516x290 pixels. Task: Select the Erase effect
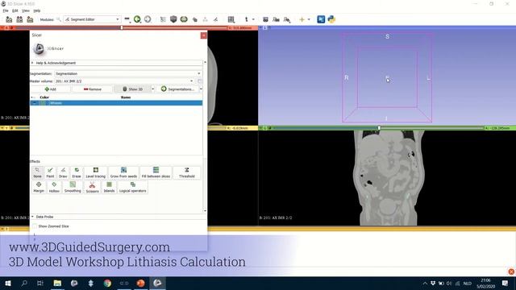pyautogui.click(x=77, y=172)
